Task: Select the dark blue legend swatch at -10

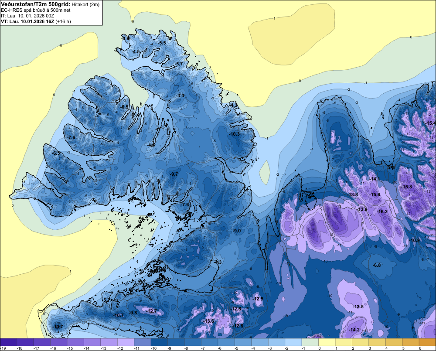Action: pos(159,342)
